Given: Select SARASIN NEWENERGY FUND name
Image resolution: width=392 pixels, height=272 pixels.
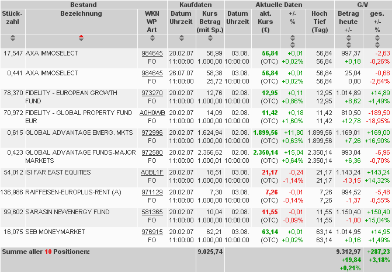Looking at the screenshot, I should 68,212.
